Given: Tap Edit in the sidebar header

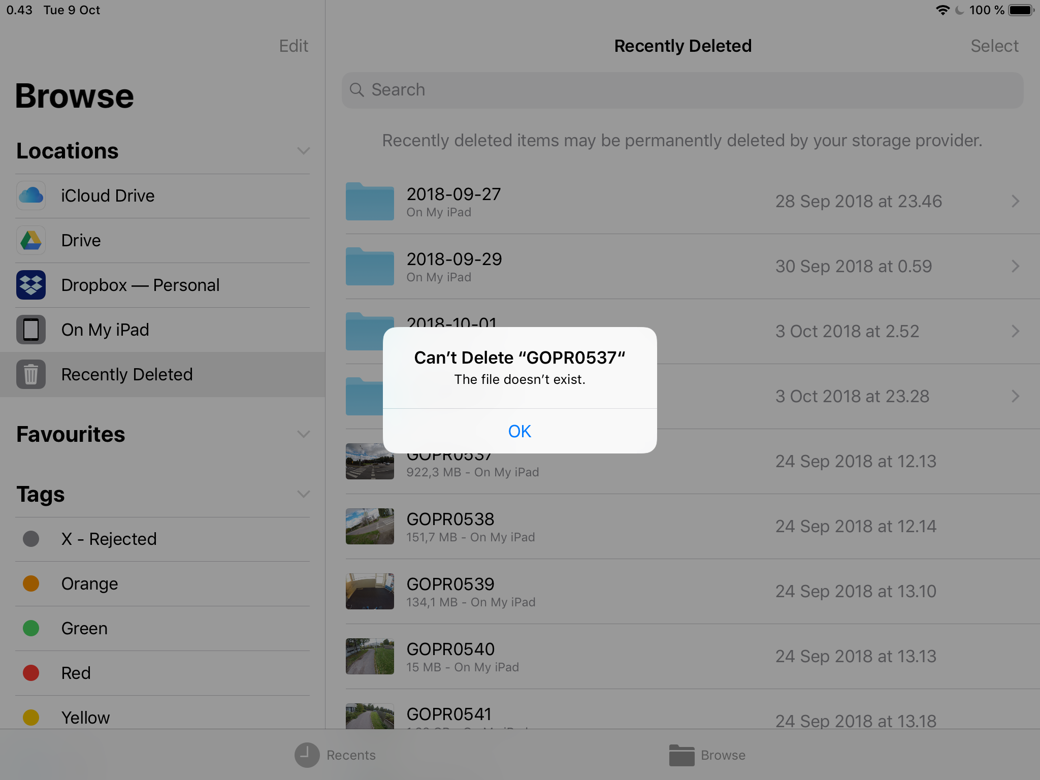Looking at the screenshot, I should pos(294,46).
